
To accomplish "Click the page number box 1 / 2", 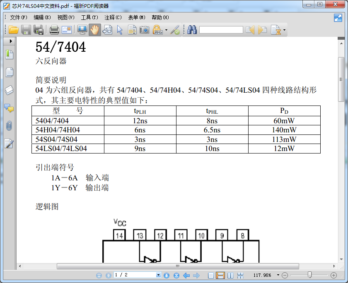I will click(x=135, y=275).
